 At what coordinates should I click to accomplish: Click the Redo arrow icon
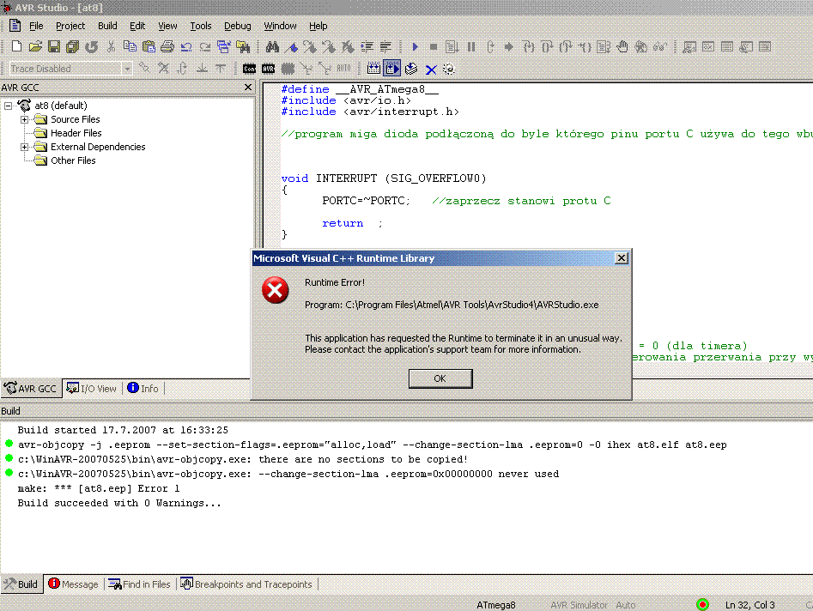click(205, 47)
